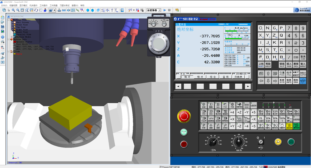311x168 pixels.
Task: Click the +X axis jog key
Action: (232, 119)
